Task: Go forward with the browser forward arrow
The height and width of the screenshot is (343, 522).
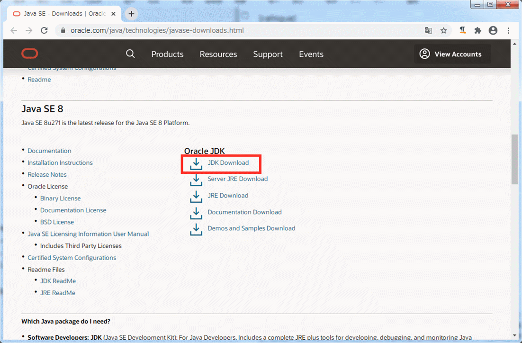Action: (x=29, y=30)
